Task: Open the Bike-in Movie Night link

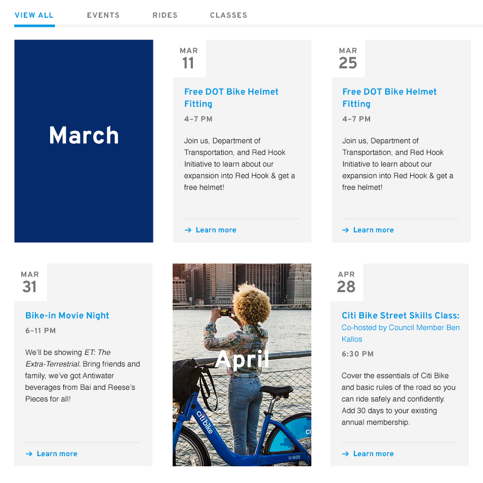Action: pyautogui.click(x=67, y=315)
